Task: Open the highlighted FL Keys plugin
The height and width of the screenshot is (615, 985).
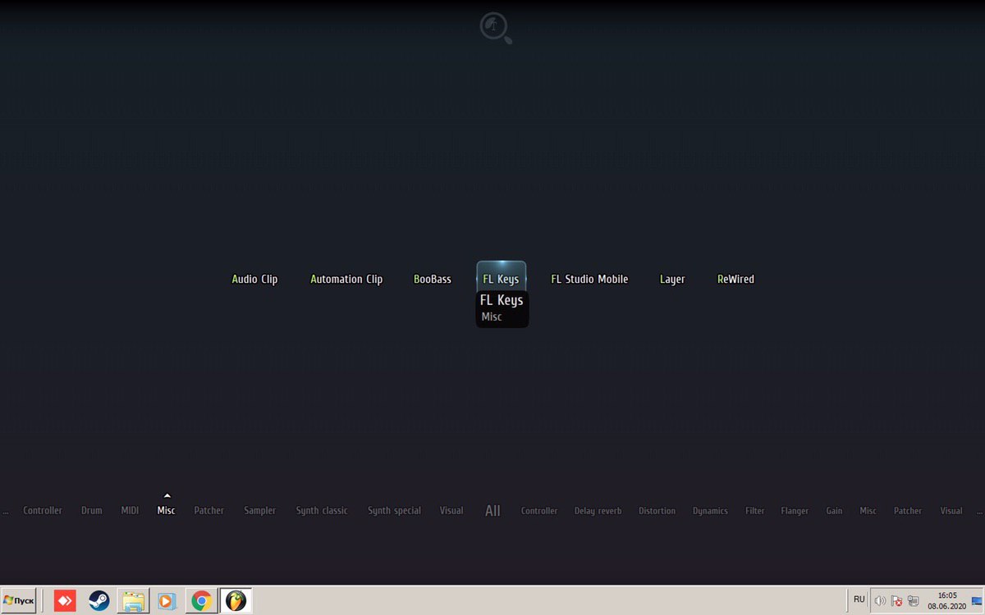Action: click(x=501, y=279)
